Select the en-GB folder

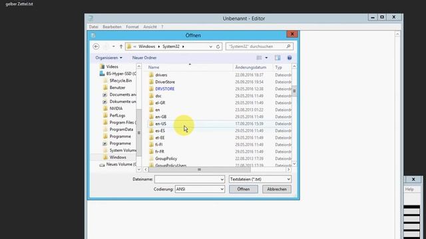pos(161,117)
